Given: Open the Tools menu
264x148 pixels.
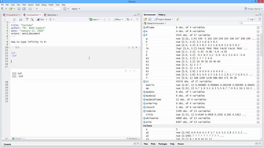Looking at the screenshot, I should [x=58, y=5].
